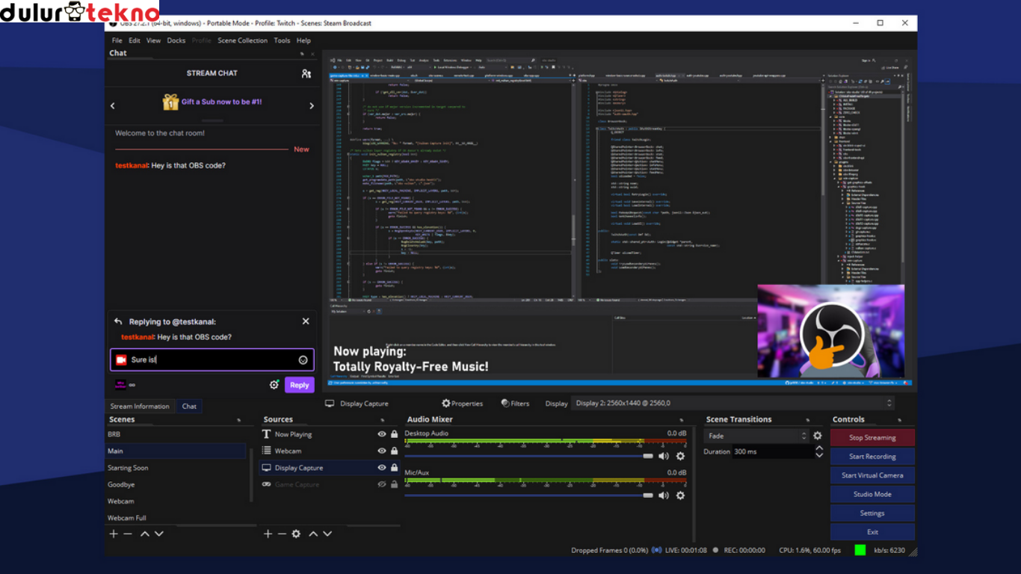Move the selected source up

click(x=313, y=534)
